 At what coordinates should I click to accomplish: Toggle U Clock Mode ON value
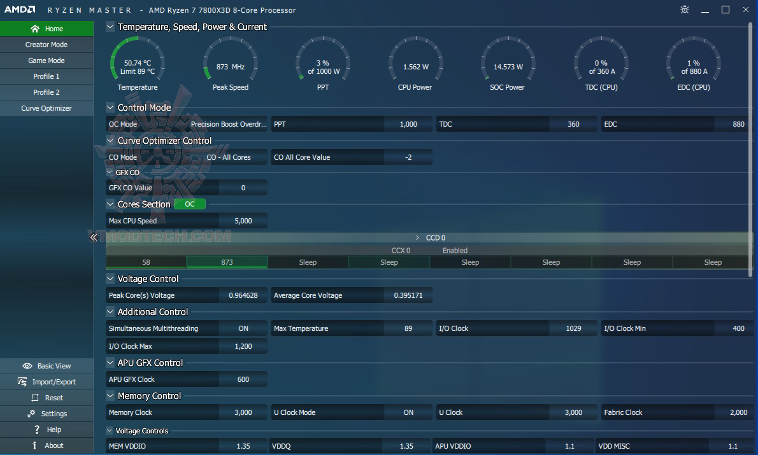pos(408,412)
